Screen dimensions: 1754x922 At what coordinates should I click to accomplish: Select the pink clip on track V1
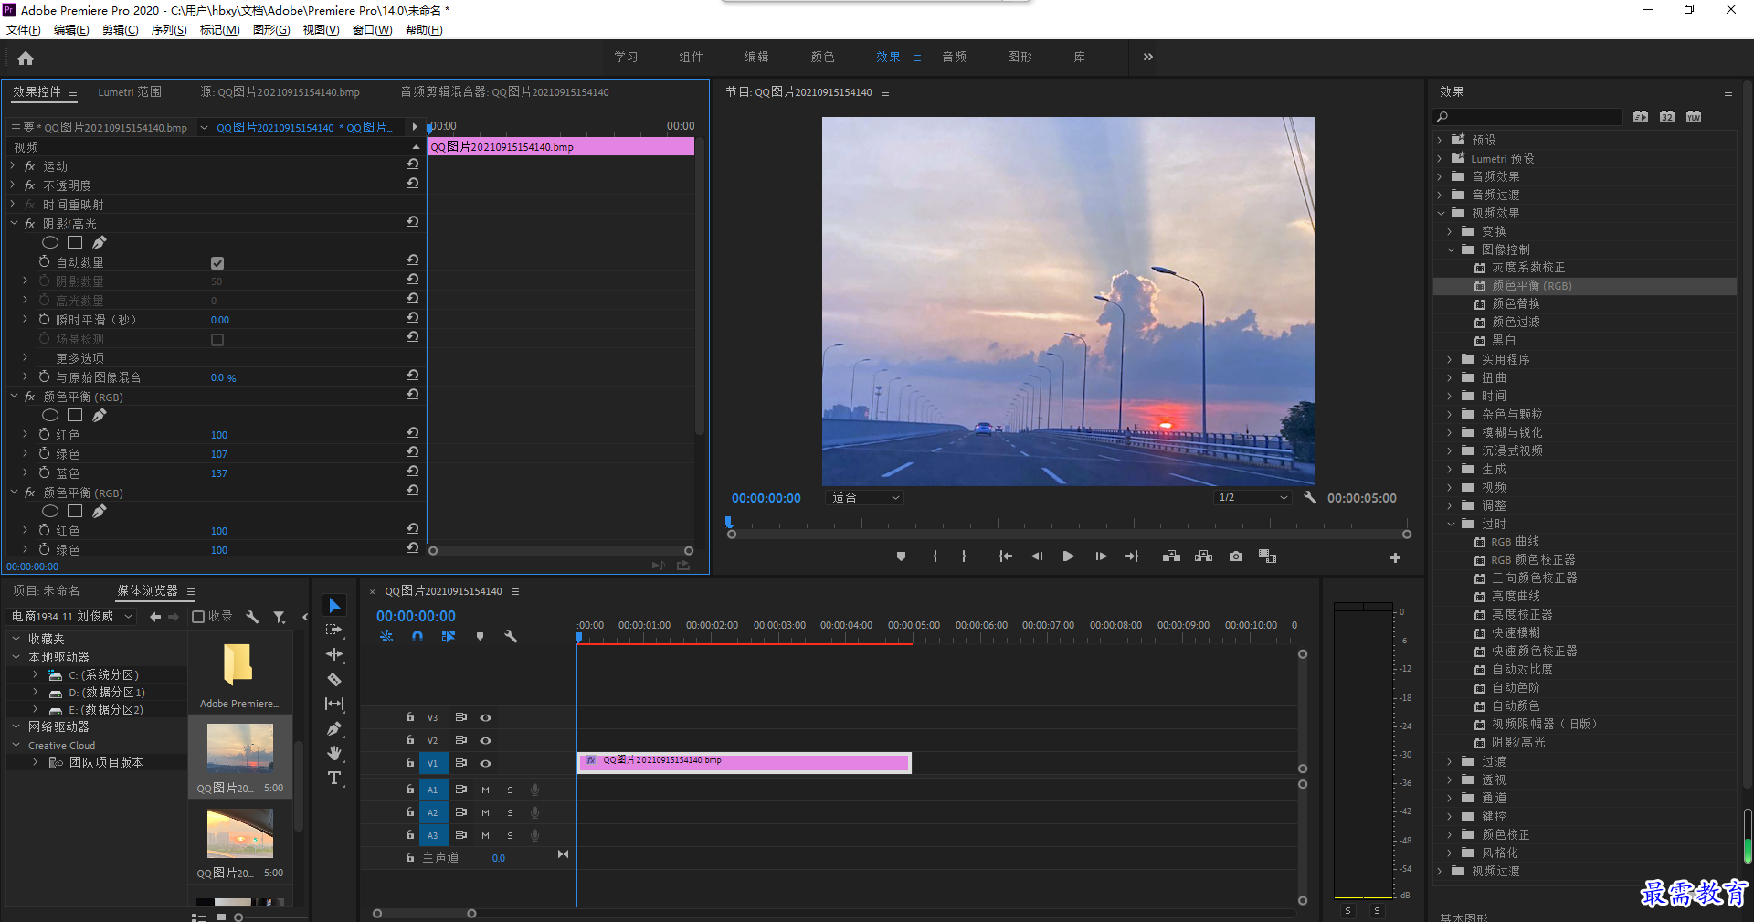pyautogui.click(x=745, y=762)
